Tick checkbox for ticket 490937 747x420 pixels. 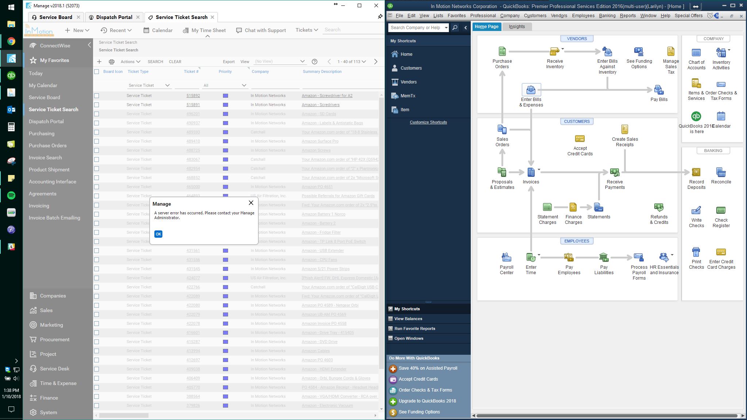pos(97,123)
